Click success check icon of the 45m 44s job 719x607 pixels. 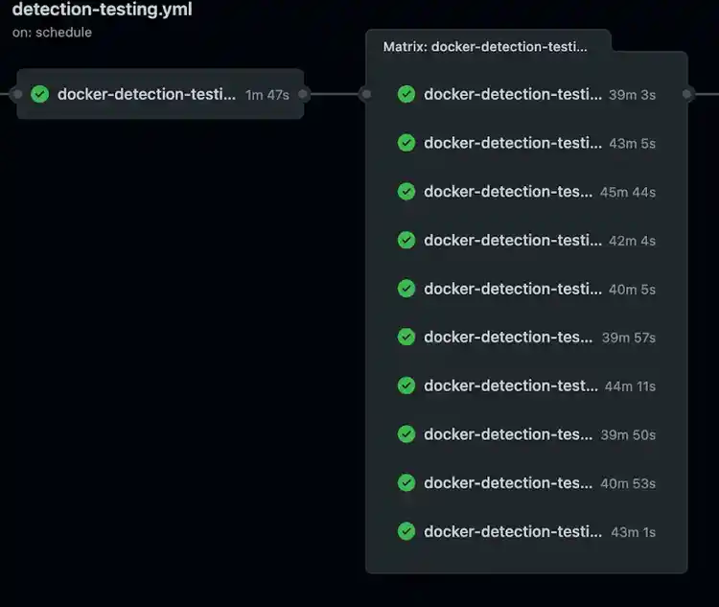pyautogui.click(x=406, y=192)
